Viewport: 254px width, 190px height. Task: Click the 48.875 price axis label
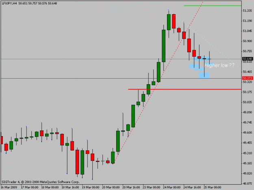pos(247,184)
